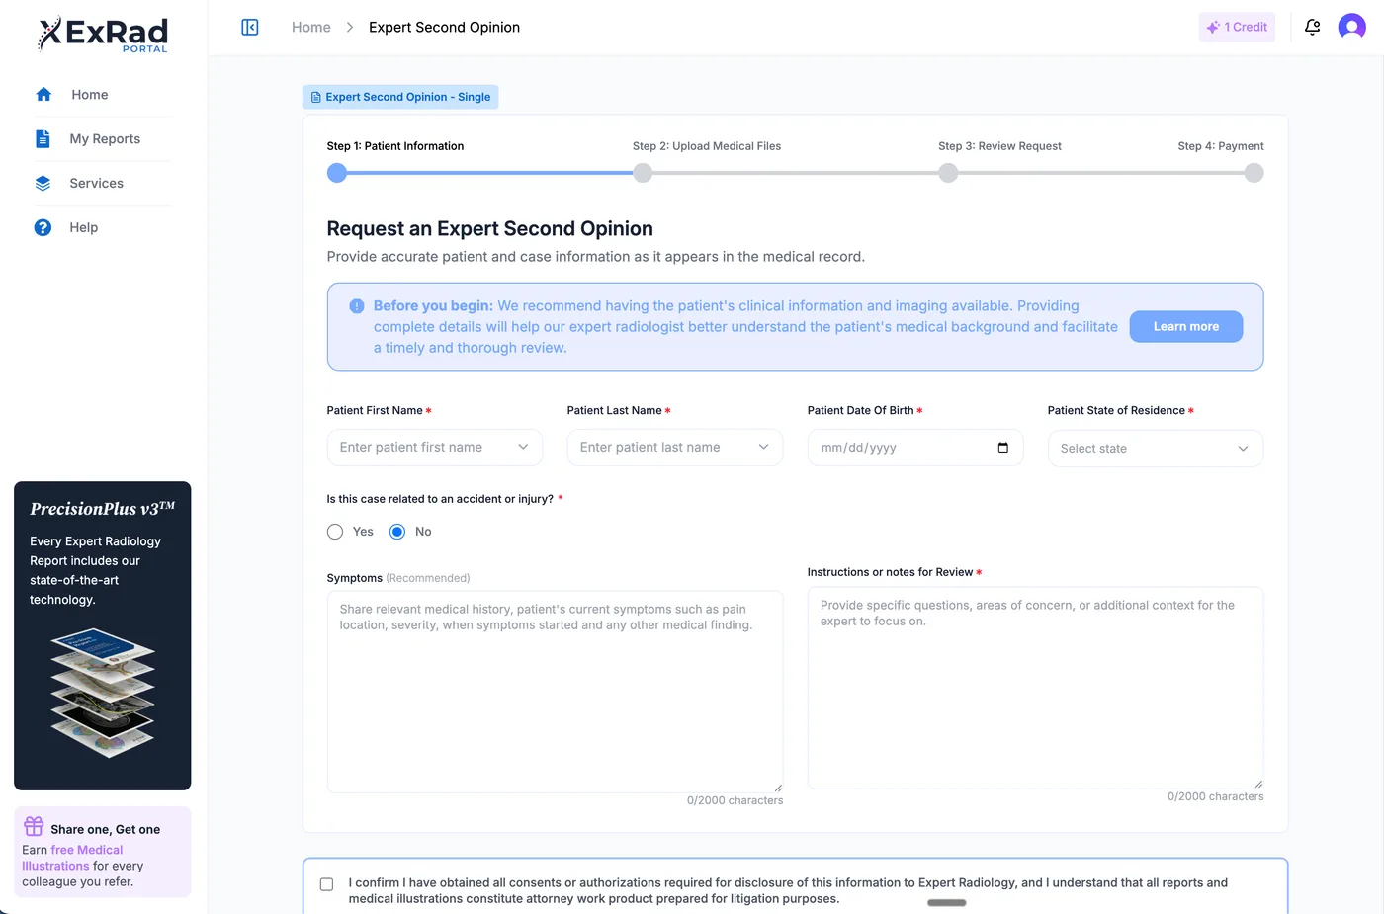Click the Symptoms (Recommended) label
The width and height of the screenshot is (1384, 914).
(x=398, y=578)
